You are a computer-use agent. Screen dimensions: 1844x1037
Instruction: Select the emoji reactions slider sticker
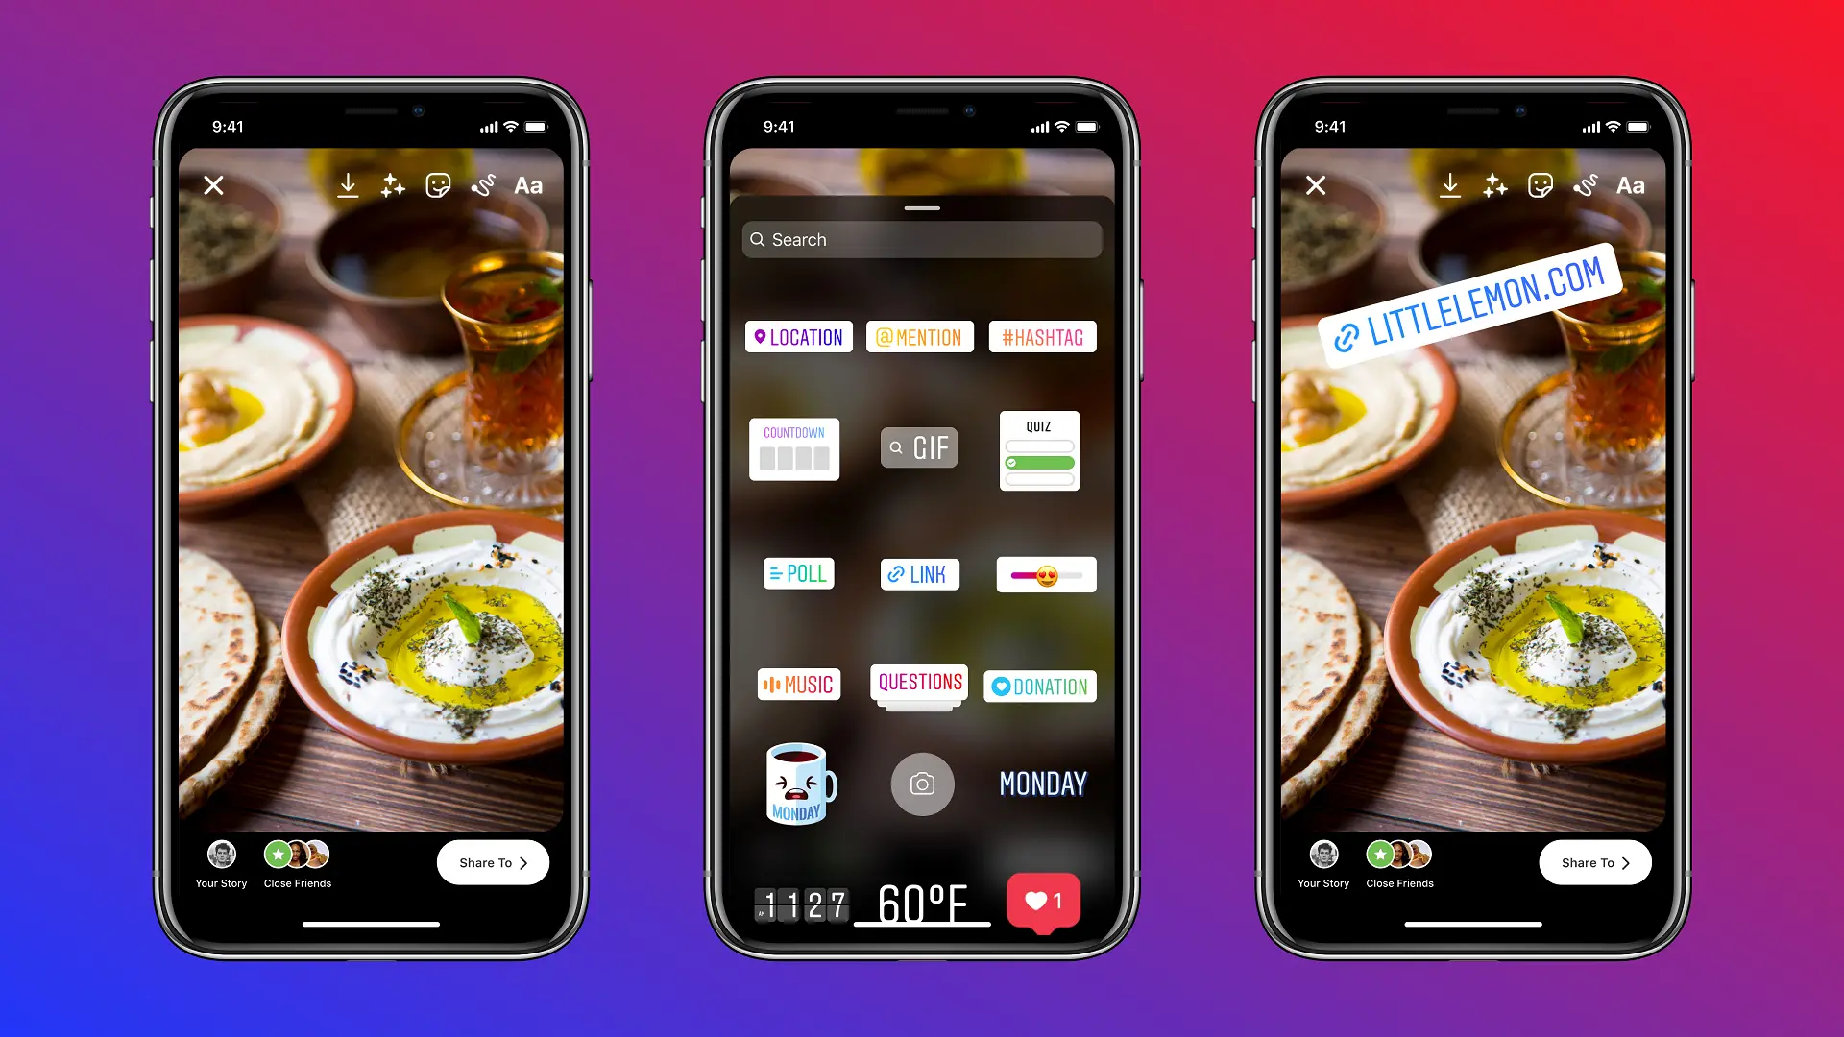(1045, 573)
